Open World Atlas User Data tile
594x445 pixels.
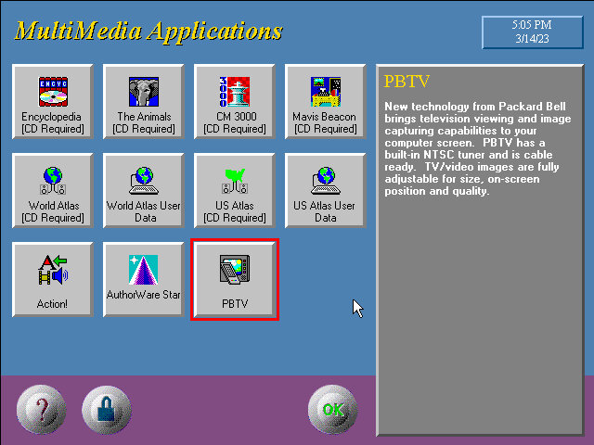[x=144, y=191]
